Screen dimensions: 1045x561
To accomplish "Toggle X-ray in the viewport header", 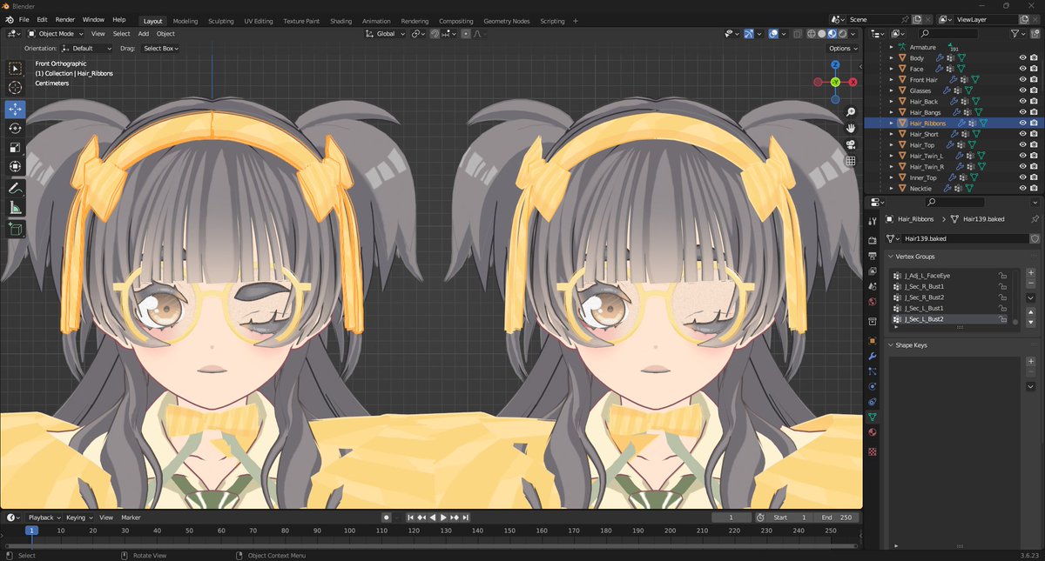I will coord(796,34).
